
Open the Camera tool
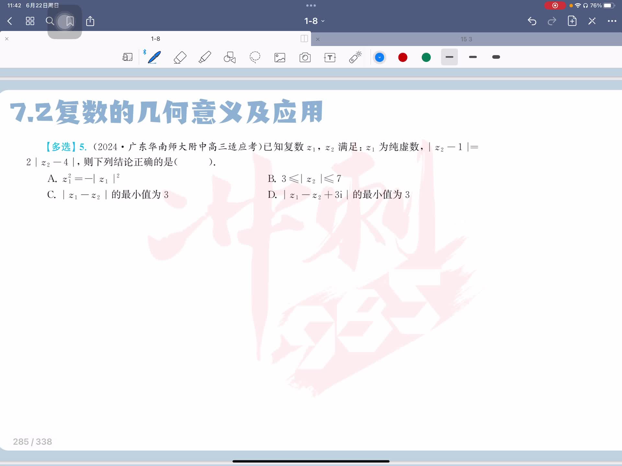tap(305, 57)
